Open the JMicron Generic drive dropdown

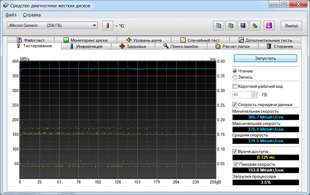click(52, 26)
